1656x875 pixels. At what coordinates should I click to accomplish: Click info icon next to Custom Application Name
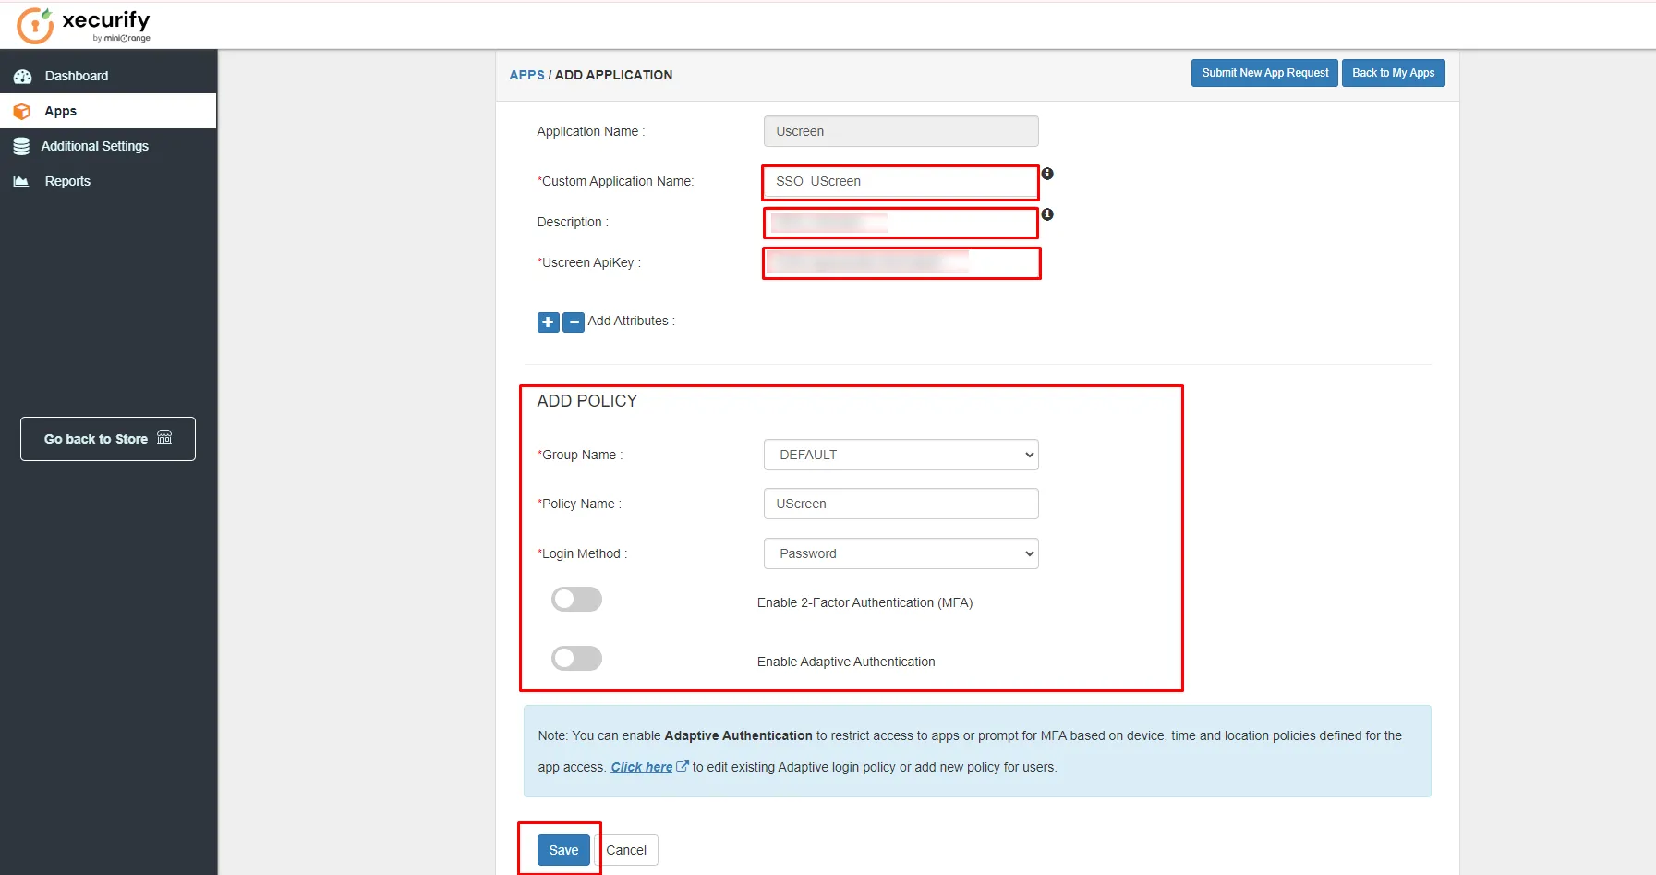click(x=1047, y=174)
